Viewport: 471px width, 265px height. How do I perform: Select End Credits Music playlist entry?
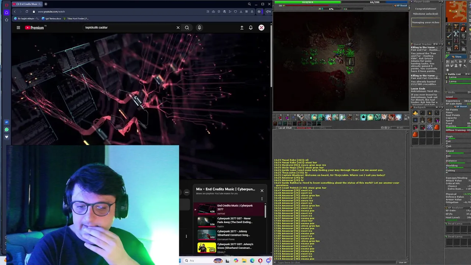230,209
